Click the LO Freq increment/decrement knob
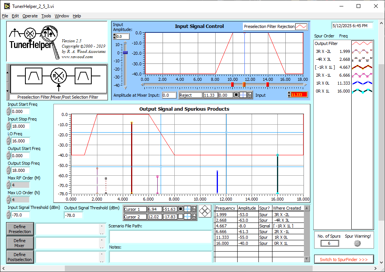Viewport: 385px width, 272px height. pos(8,141)
